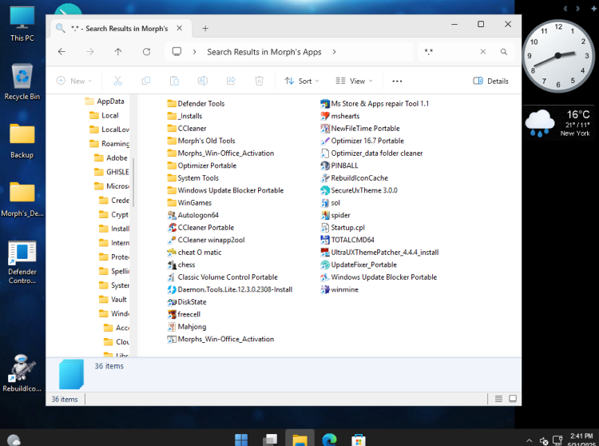Select Windows Update Blocker Portable application file

click(x=379, y=277)
